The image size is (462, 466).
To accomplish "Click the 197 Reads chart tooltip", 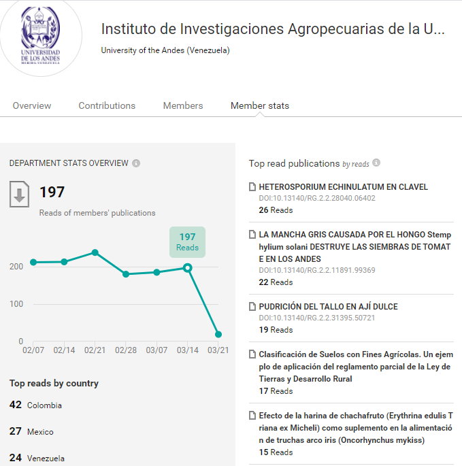I will (x=187, y=242).
